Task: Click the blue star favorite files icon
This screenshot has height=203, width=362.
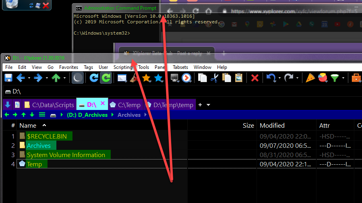Action: coord(159,78)
